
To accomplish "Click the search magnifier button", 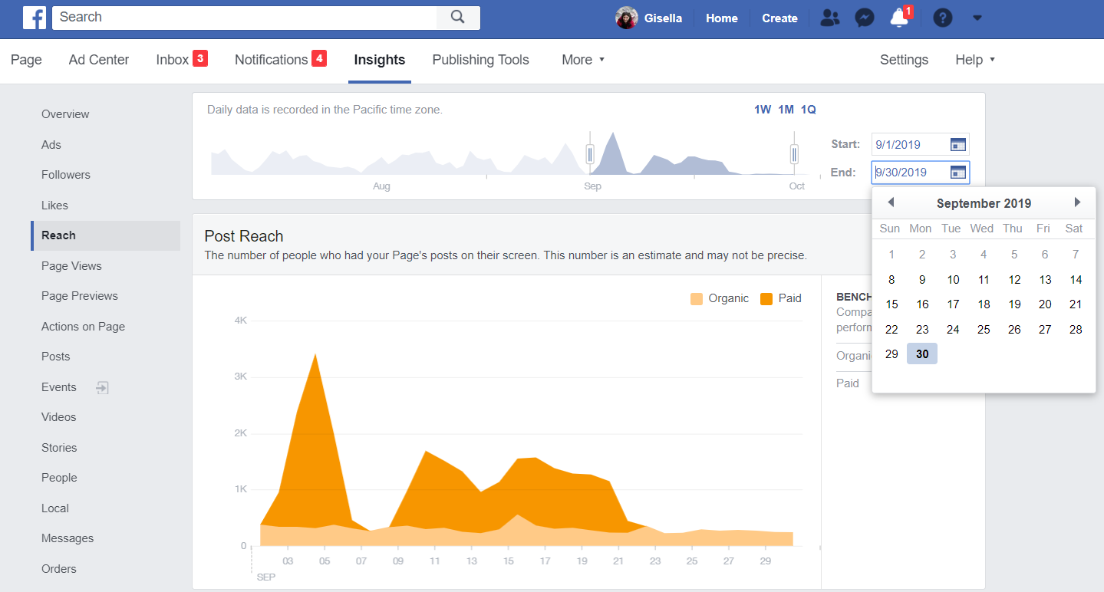I will [458, 18].
